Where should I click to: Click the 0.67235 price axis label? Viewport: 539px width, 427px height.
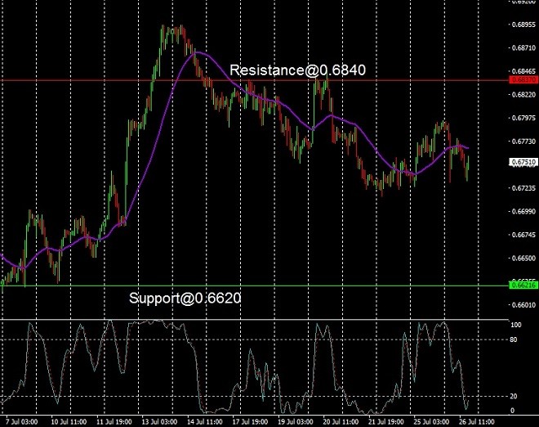coord(523,188)
